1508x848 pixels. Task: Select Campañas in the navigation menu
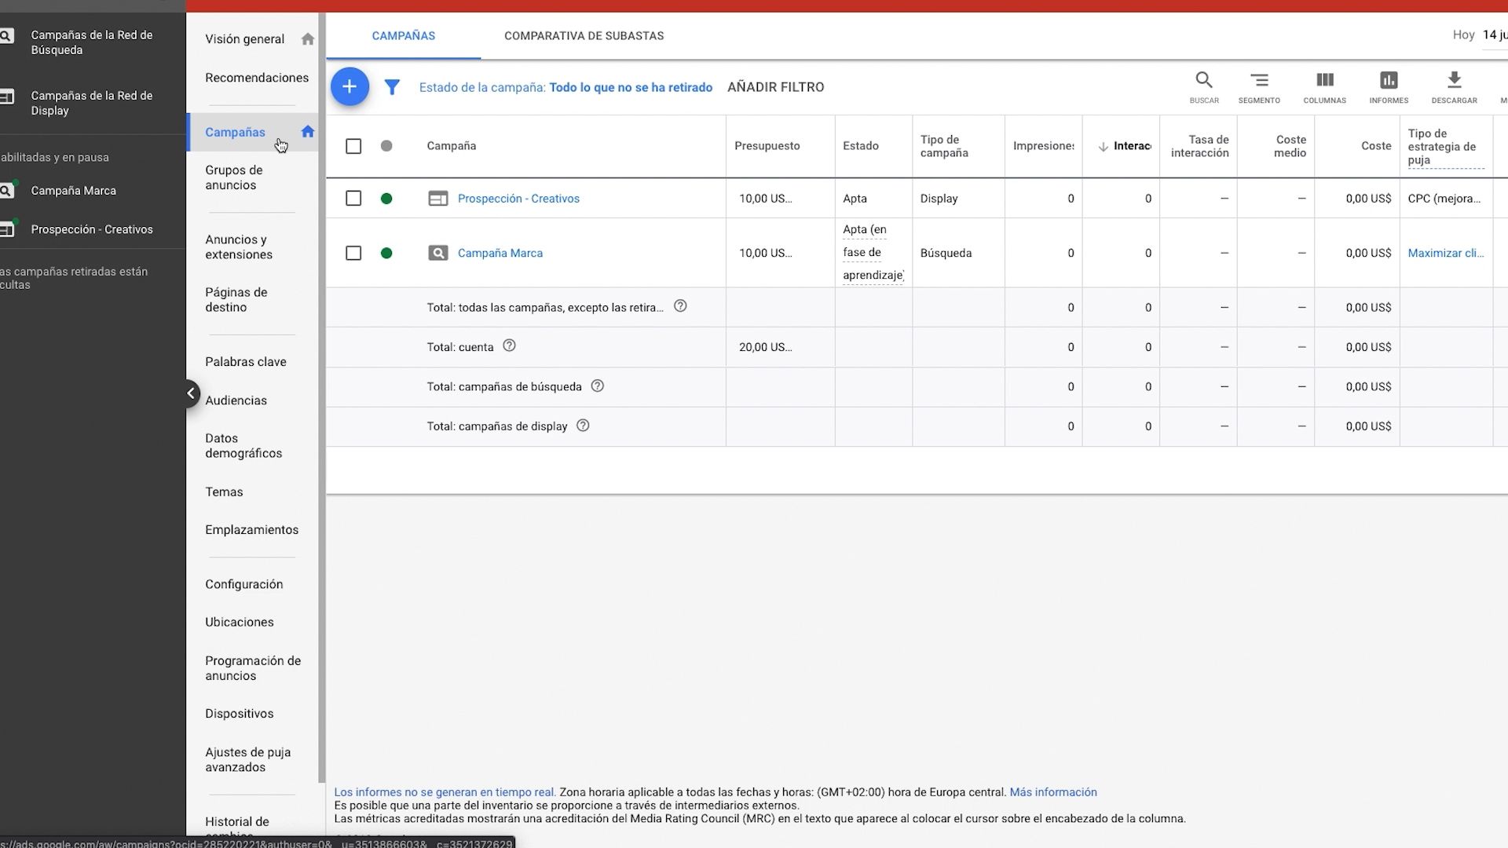tap(235, 132)
